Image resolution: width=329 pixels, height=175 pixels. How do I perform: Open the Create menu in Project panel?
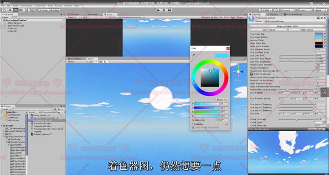pos(5,109)
